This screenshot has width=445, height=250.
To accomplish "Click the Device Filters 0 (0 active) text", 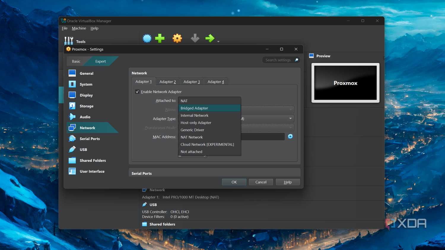I will point(165,217).
